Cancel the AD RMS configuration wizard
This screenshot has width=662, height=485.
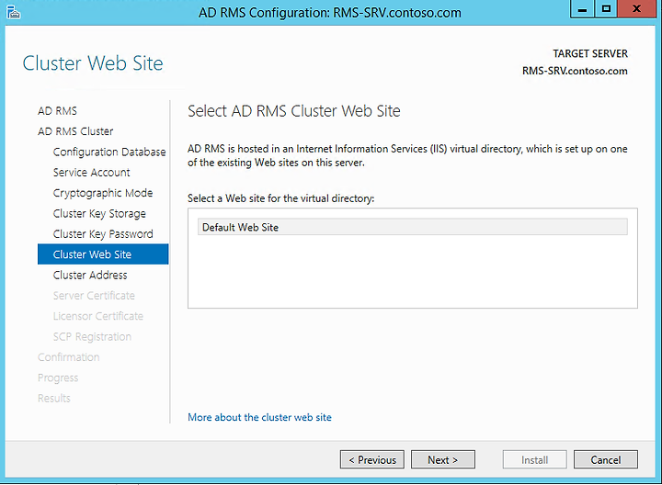click(x=605, y=459)
